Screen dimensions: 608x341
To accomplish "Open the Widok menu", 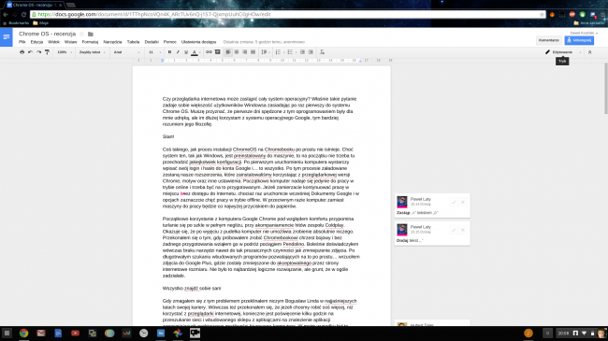I will [53, 42].
